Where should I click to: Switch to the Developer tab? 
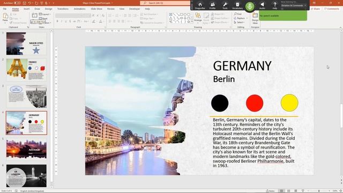click(x=135, y=9)
